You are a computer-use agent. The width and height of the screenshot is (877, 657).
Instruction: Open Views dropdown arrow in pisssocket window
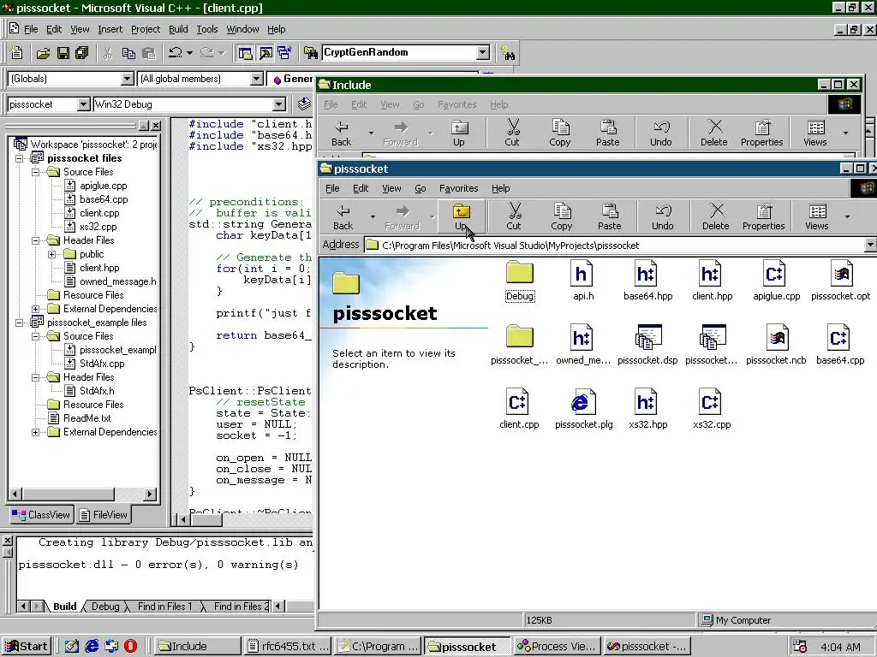[847, 216]
